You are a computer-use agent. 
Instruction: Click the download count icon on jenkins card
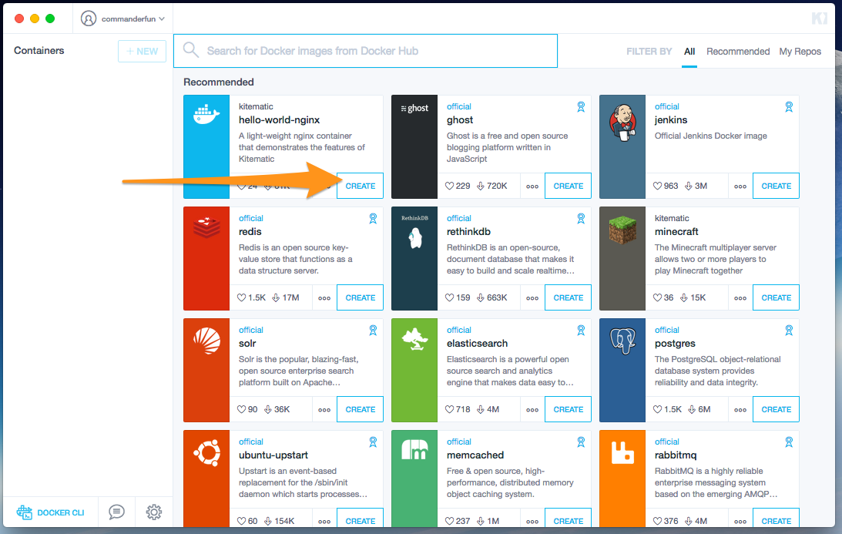(x=689, y=186)
